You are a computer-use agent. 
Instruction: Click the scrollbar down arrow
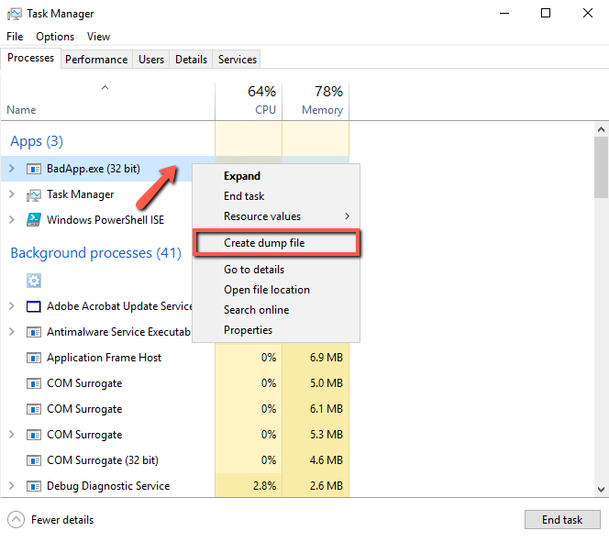pyautogui.click(x=601, y=489)
